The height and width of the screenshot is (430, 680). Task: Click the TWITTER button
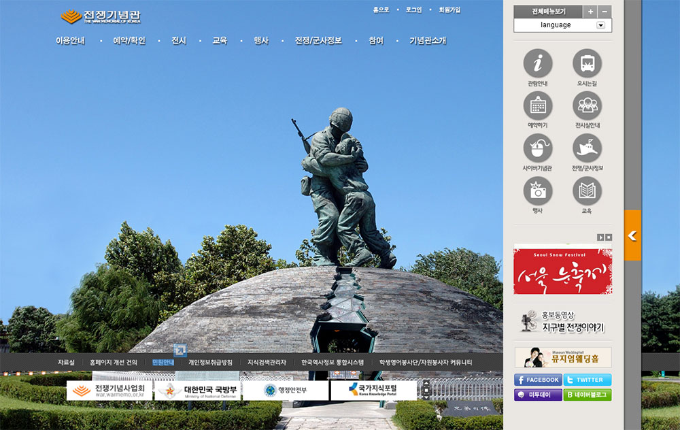tap(588, 380)
